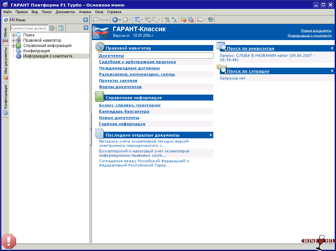Image resolution: width=336 pixels, height=251 pixels.
Task: Expand the Поиск tree node
Action: pyautogui.click(x=13, y=35)
